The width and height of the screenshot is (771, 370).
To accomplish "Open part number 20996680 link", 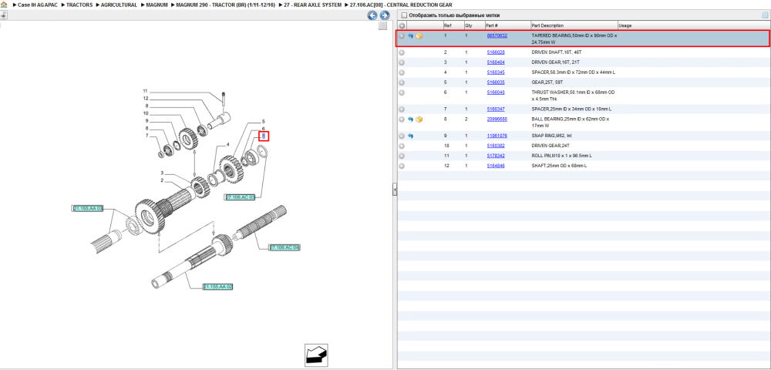I will (497, 119).
